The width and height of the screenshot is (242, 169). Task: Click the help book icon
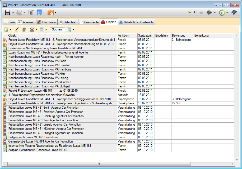[234, 12]
